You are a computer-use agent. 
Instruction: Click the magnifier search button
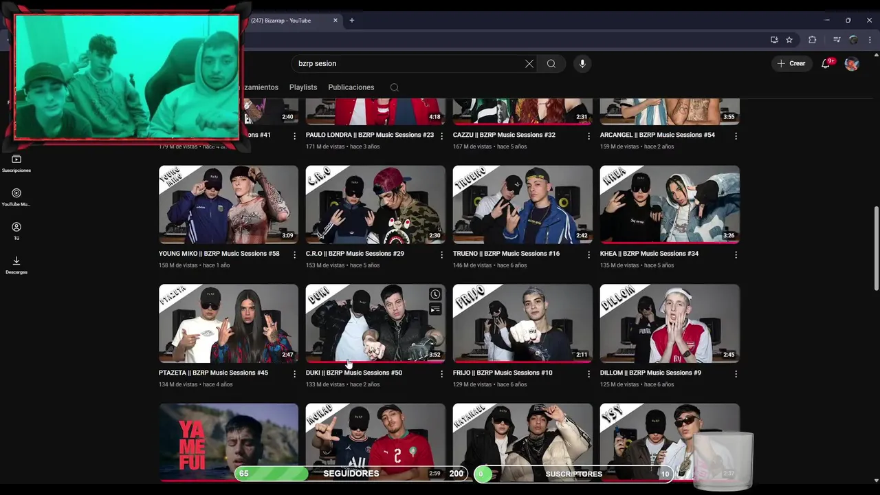pos(551,63)
